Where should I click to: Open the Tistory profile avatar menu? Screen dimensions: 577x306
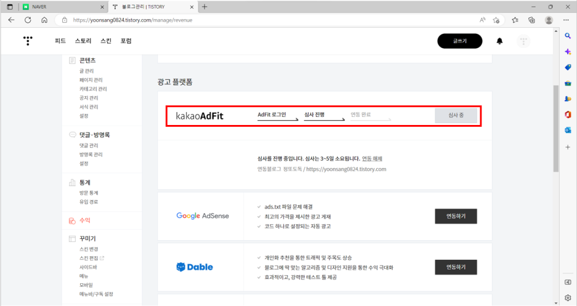[x=523, y=41]
